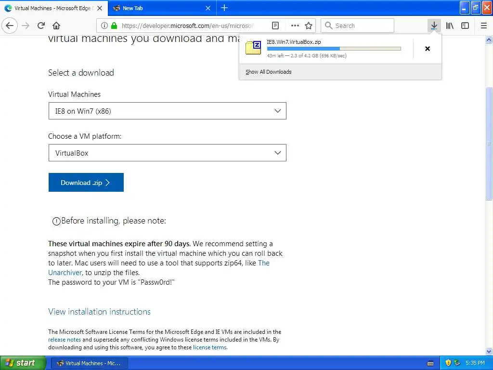Click the '43m left — 2.3 of 4.2 GB' status

pos(307,56)
